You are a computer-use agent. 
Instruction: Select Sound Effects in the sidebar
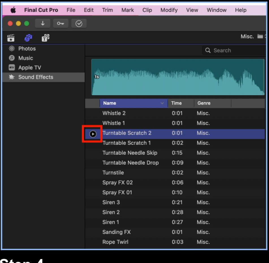(44, 77)
